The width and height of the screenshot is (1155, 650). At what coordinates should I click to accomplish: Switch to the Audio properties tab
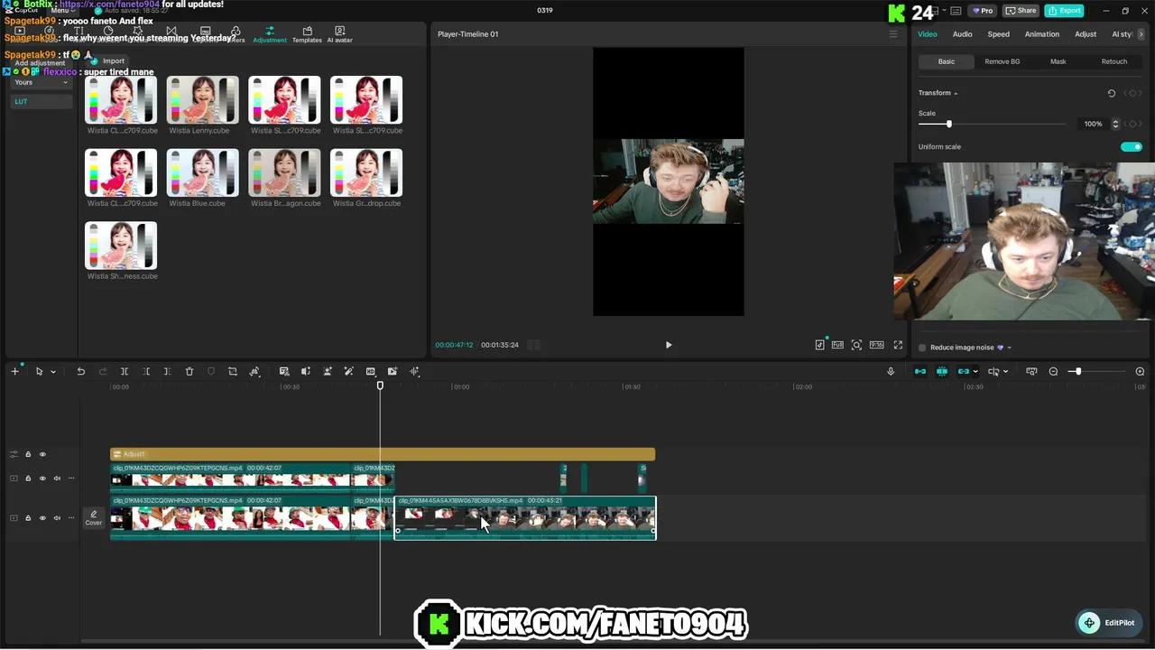coord(962,34)
